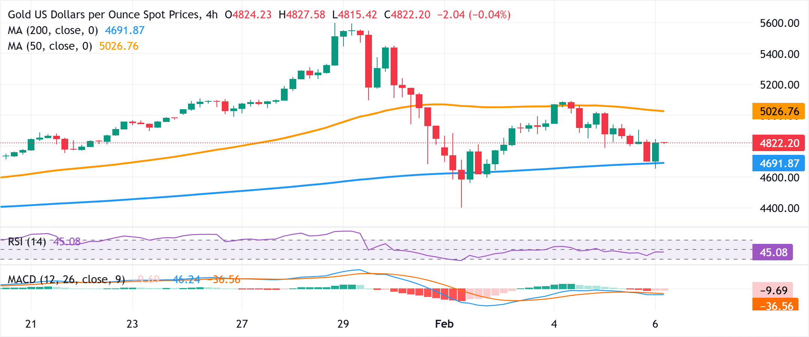The width and height of the screenshot is (809, 337).
Task: Click the red 4822.20 current price tag
Action: 778,143
